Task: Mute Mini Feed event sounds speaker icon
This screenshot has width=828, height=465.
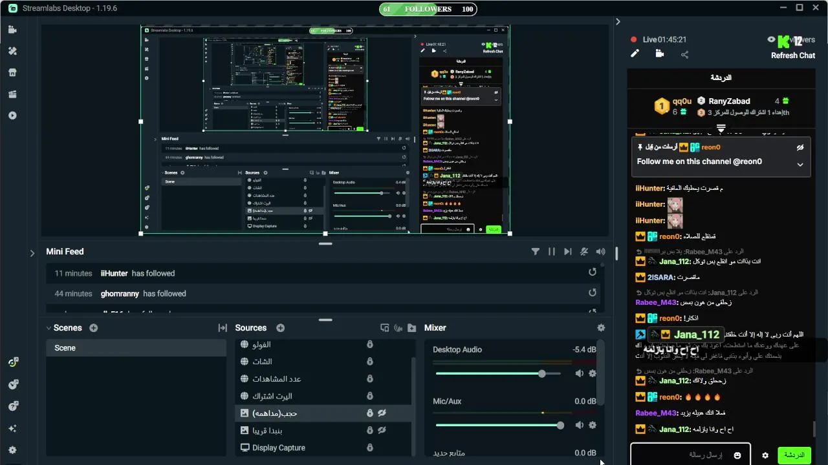Action: [x=601, y=252]
